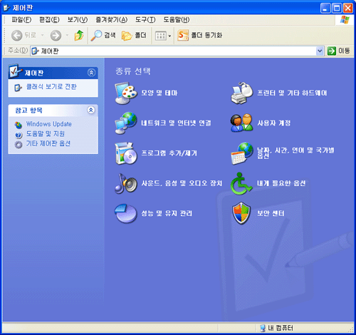Open the 파일(F) menu
The width and height of the screenshot is (356, 335).
coord(21,20)
